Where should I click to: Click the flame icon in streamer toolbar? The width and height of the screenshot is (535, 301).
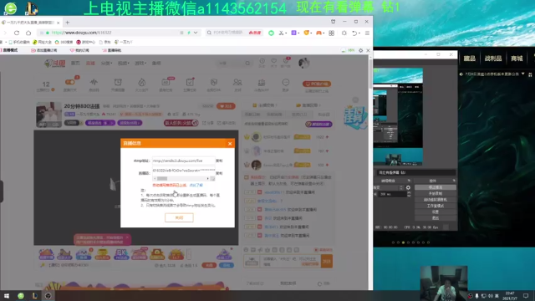141,82
